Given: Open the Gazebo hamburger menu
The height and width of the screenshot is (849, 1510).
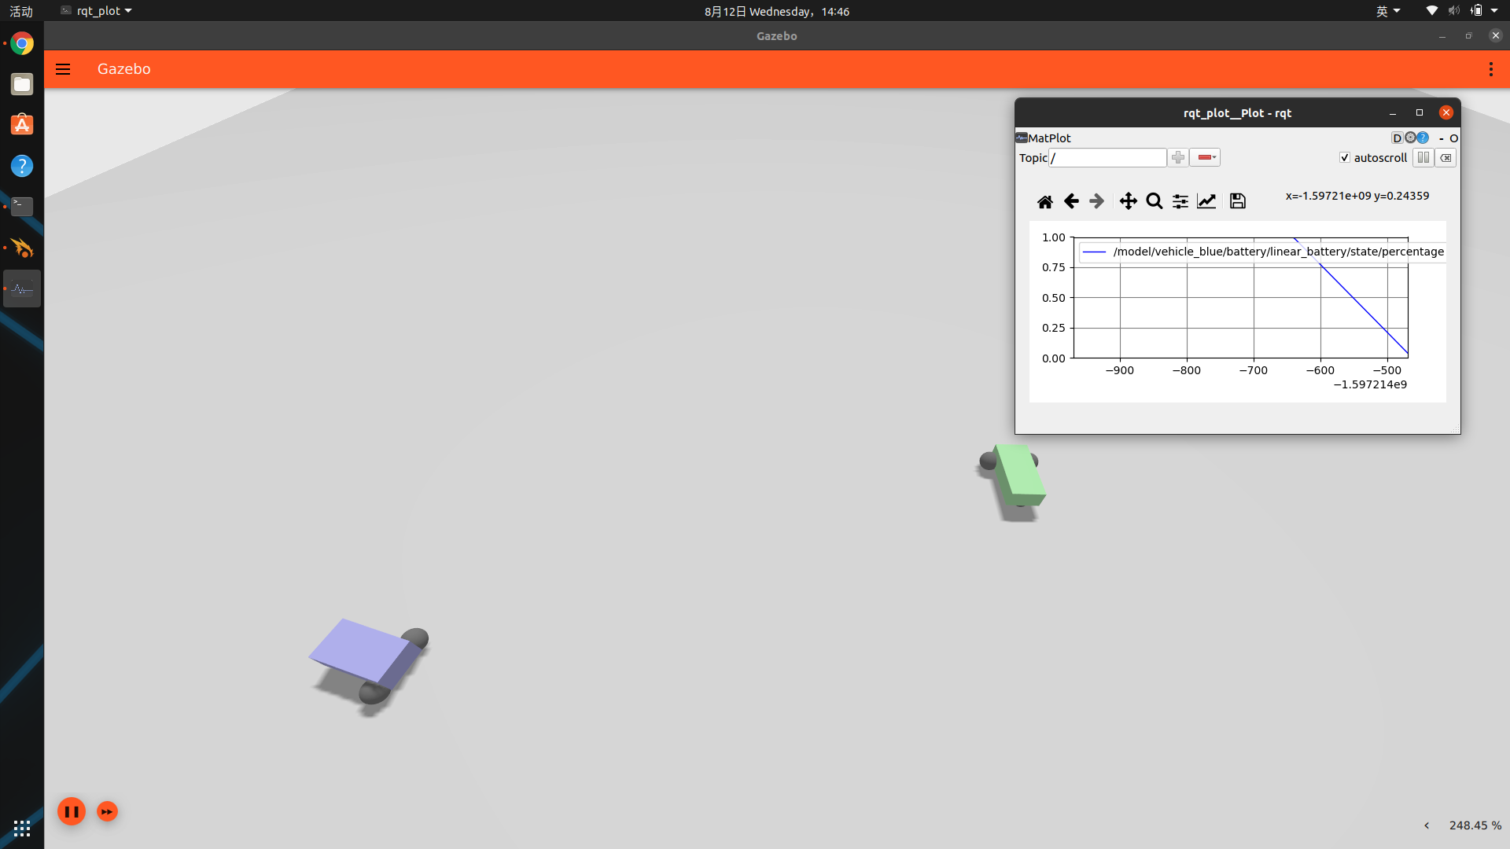Looking at the screenshot, I should pyautogui.click(x=63, y=69).
